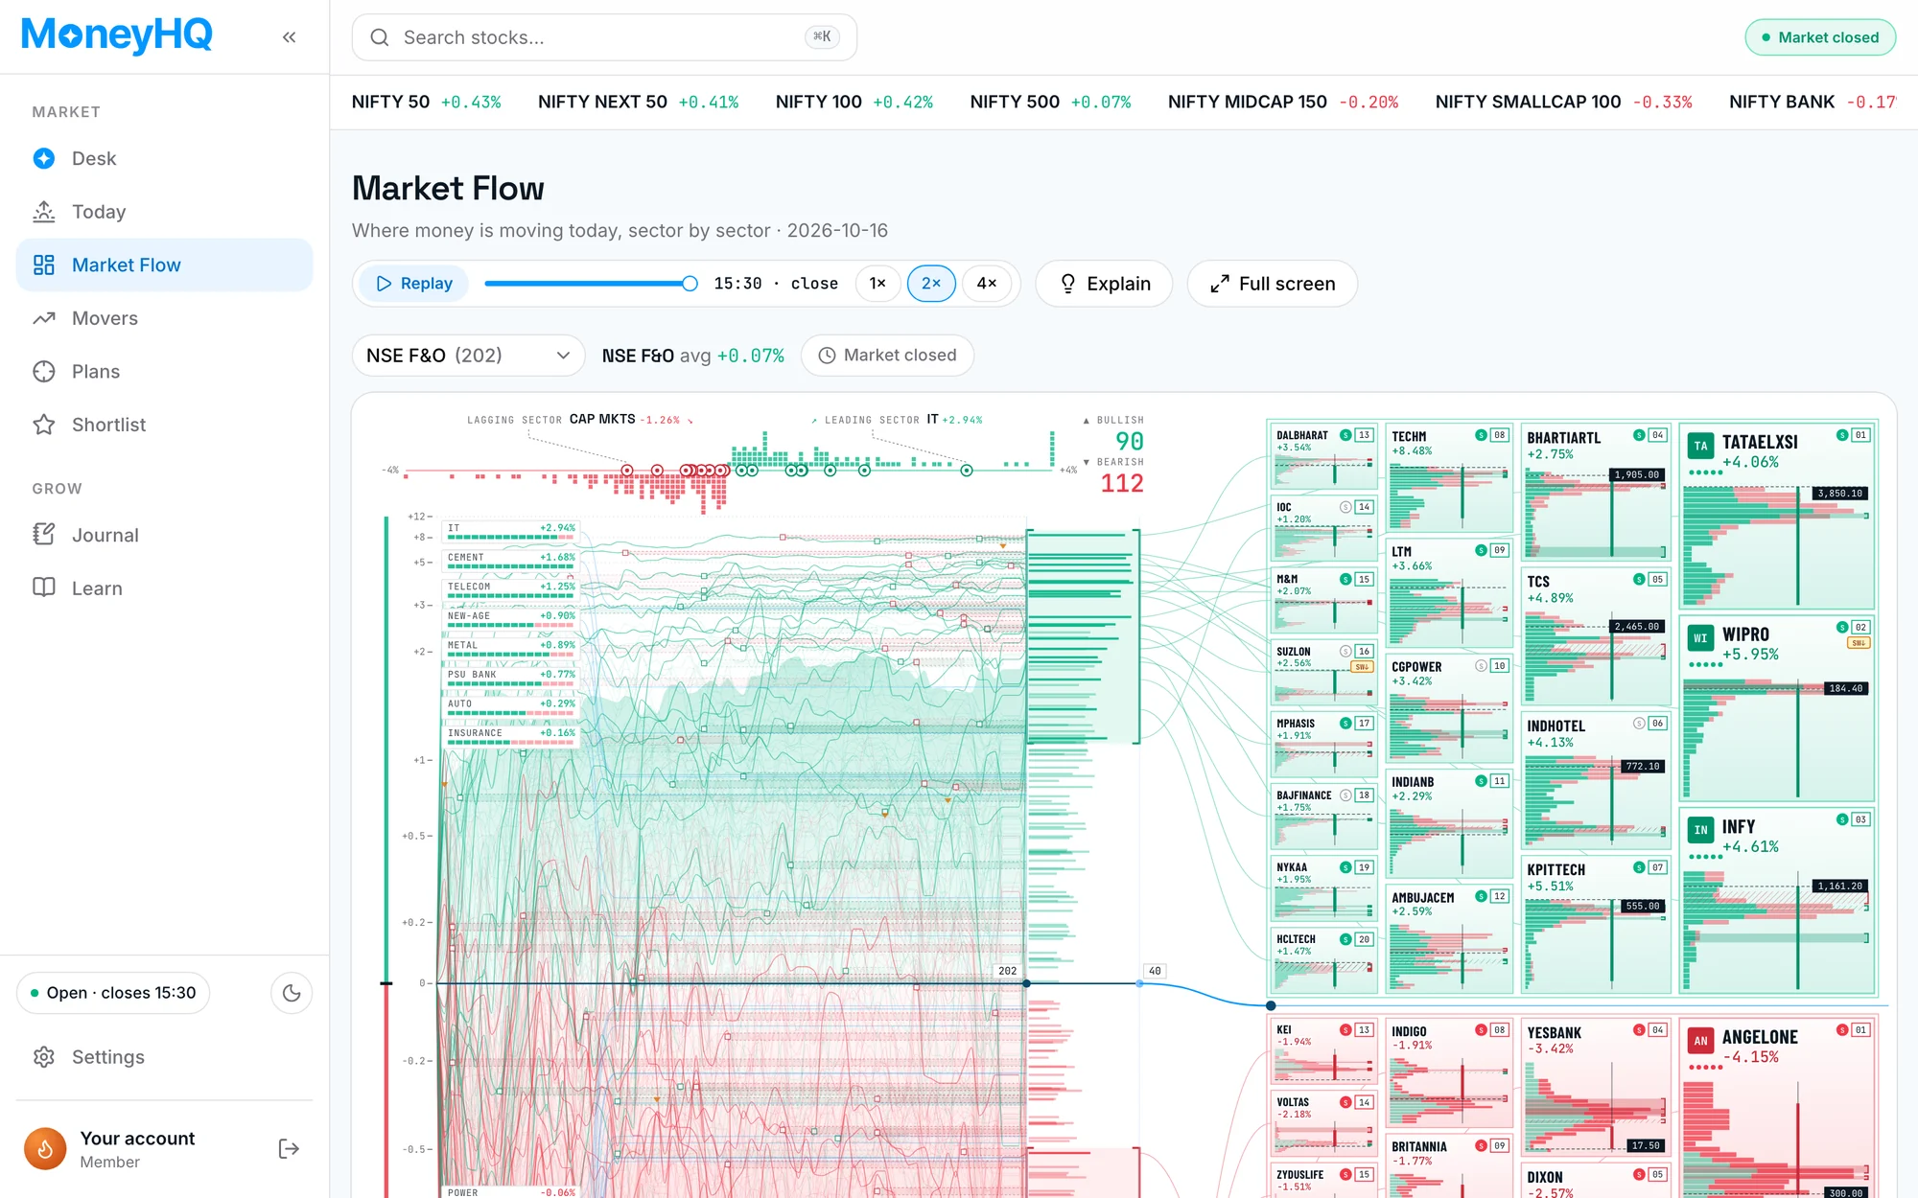Enter Full screen mode
Image resolution: width=1918 pixels, height=1198 pixels.
1273,284
